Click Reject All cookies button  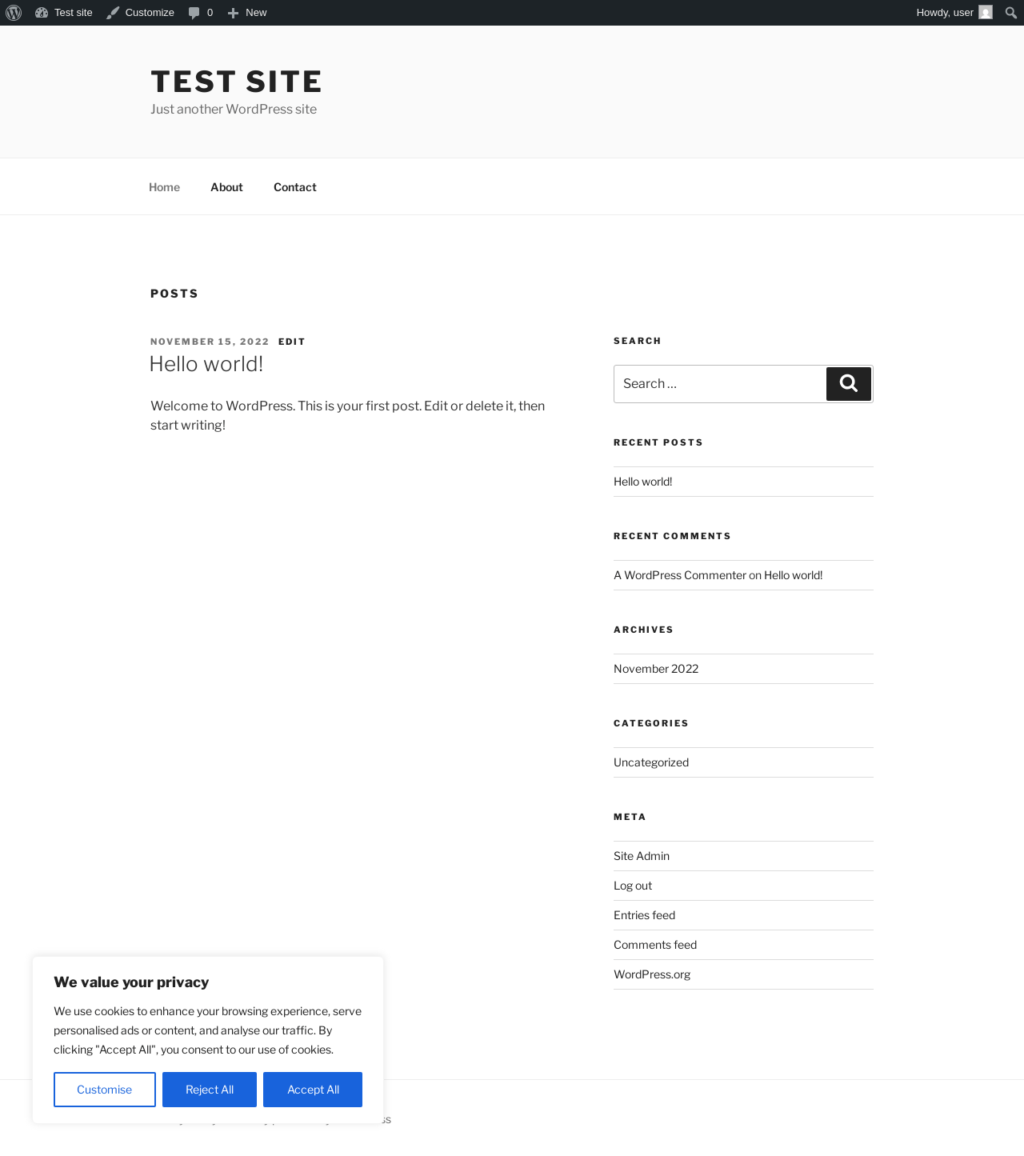pyautogui.click(x=210, y=1090)
